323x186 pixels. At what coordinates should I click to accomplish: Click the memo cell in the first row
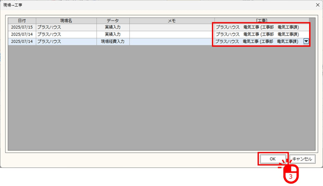point(172,27)
